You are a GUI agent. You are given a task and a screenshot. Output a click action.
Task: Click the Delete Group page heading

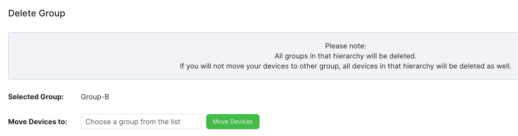click(37, 13)
